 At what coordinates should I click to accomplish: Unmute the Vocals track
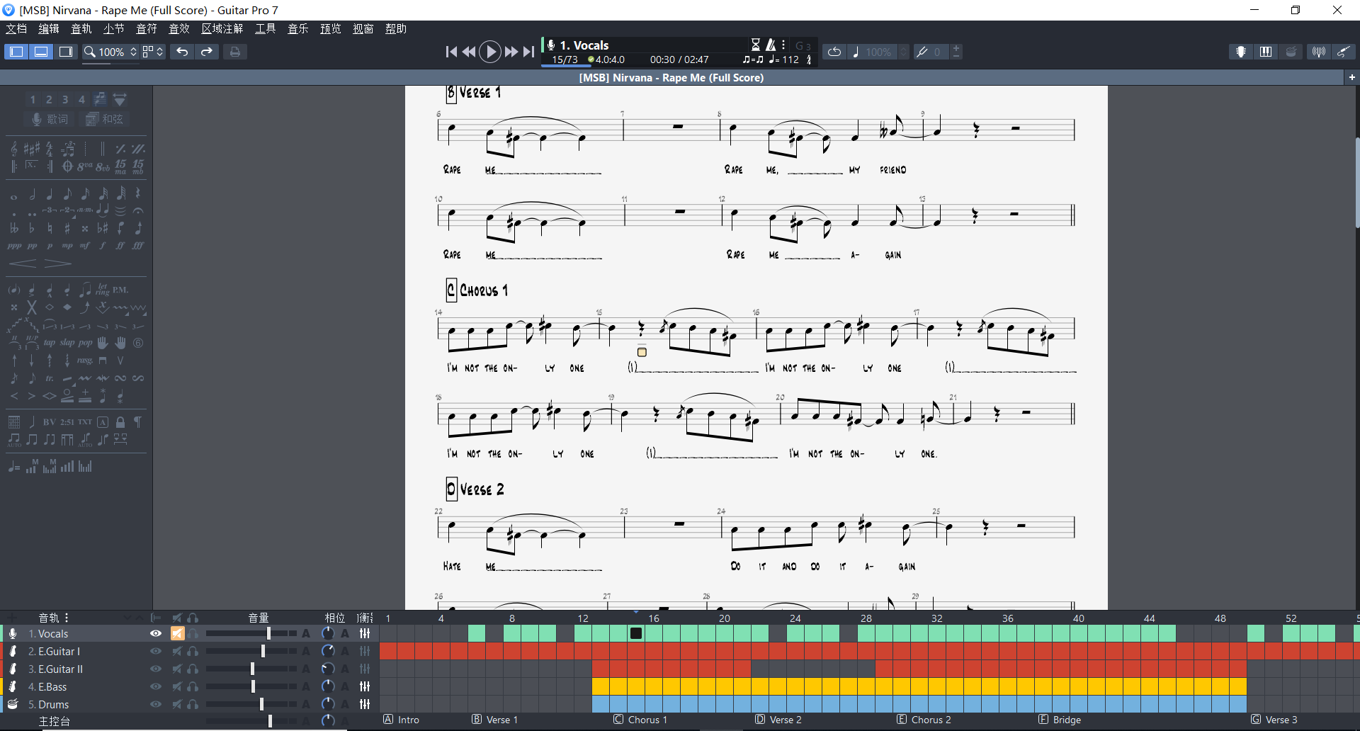coord(177,633)
